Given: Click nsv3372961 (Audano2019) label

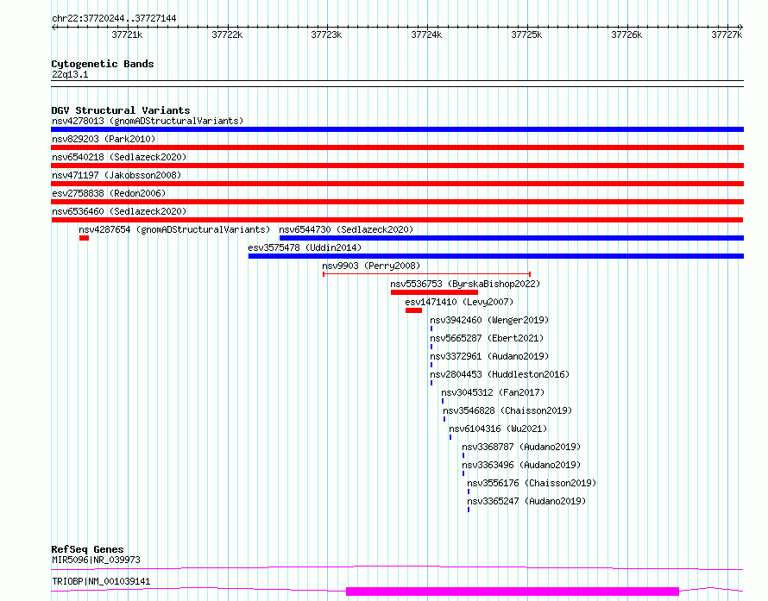Looking at the screenshot, I should [x=489, y=356].
